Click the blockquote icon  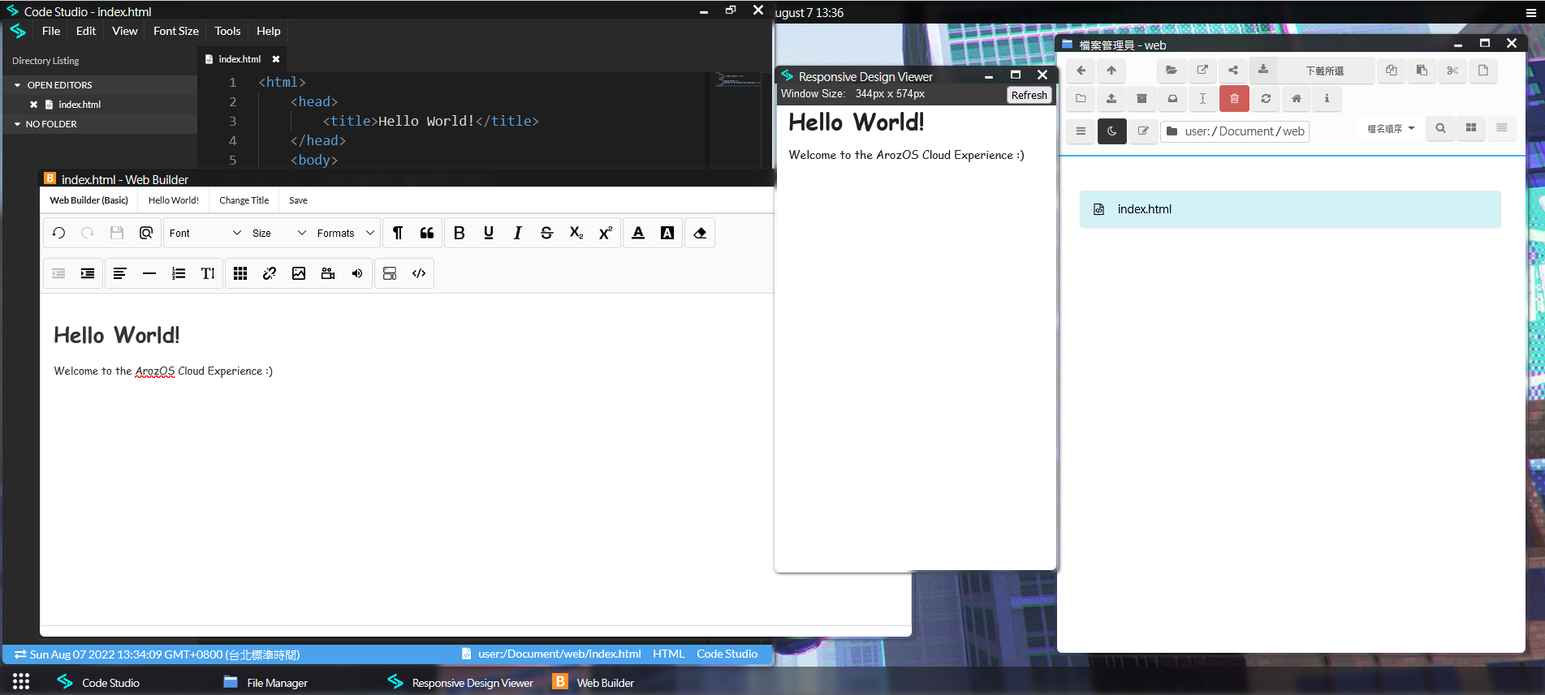coord(427,234)
